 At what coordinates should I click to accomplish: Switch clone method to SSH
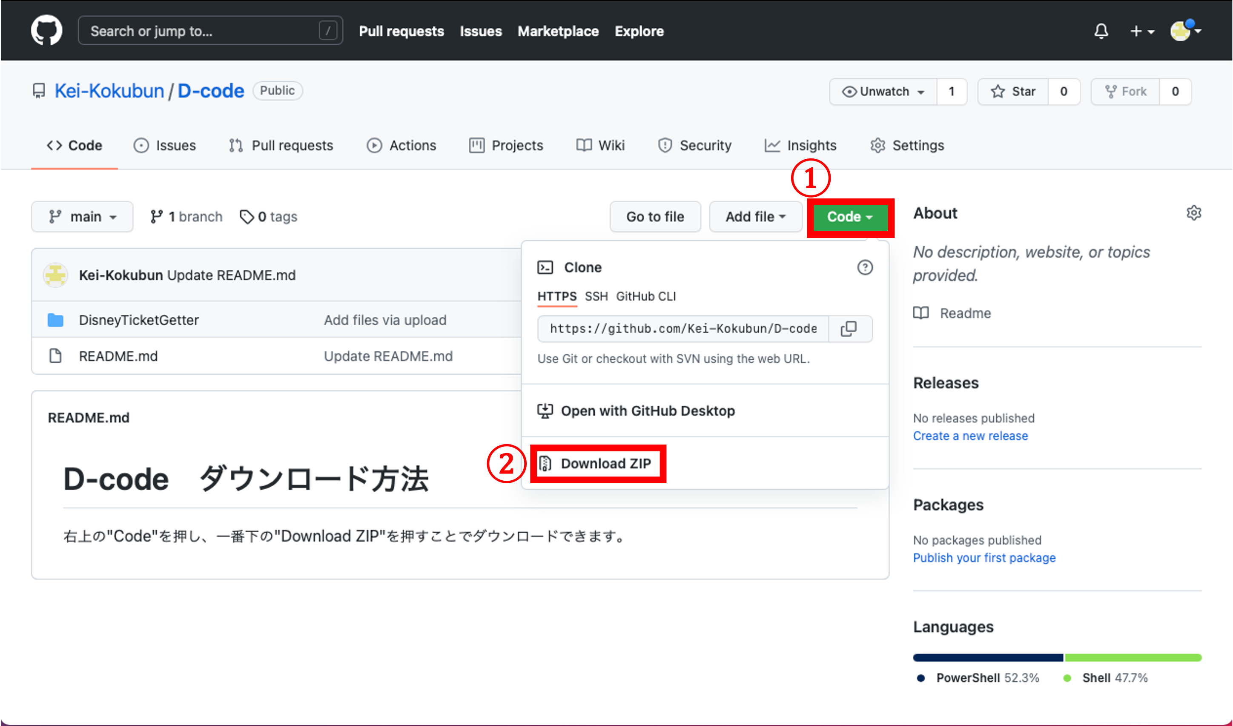596,296
